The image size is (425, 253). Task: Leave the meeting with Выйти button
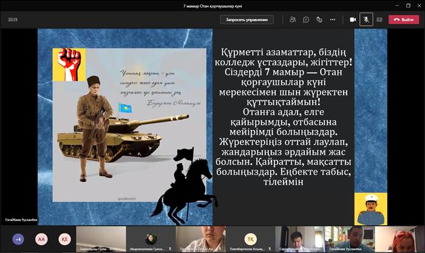[404, 19]
